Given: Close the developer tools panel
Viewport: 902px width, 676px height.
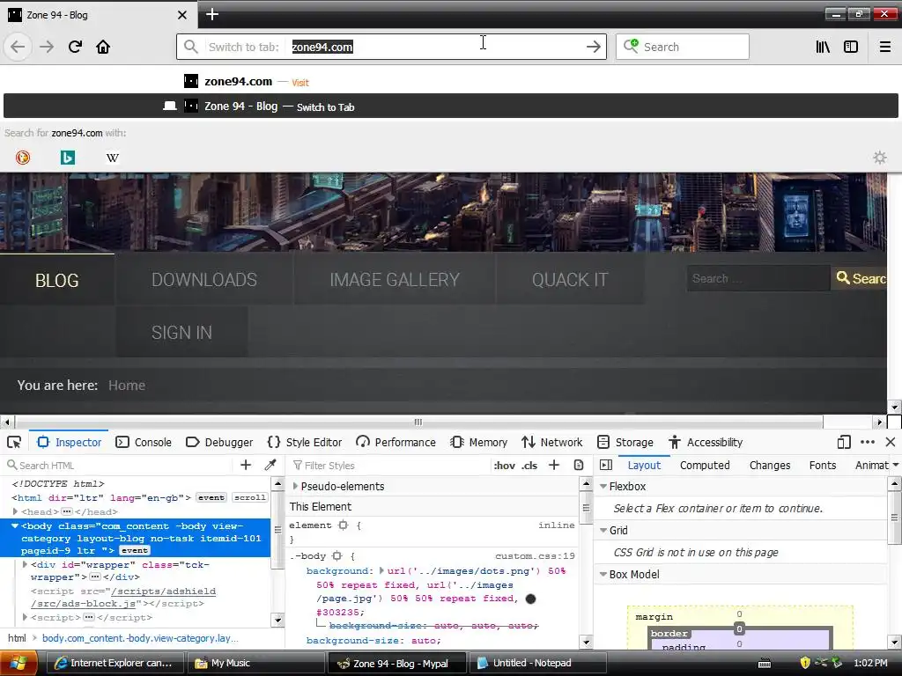Looking at the screenshot, I should tap(891, 442).
